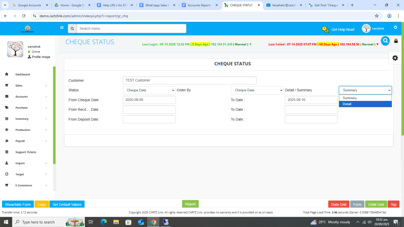Viewport: 404px width, 227px height.
Task: Click the blue search circle icon
Action: (385, 41)
